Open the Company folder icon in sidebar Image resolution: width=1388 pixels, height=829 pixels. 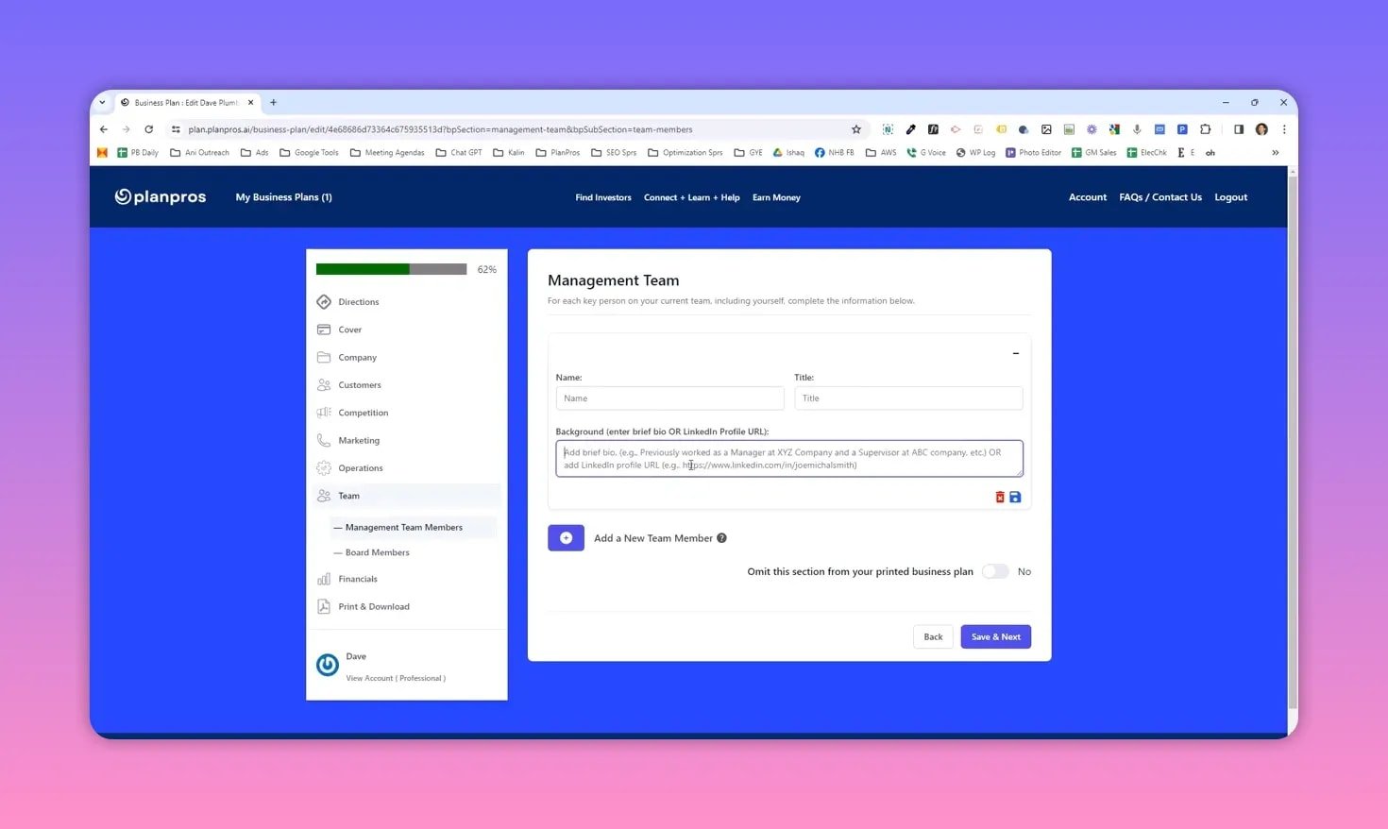tap(324, 357)
